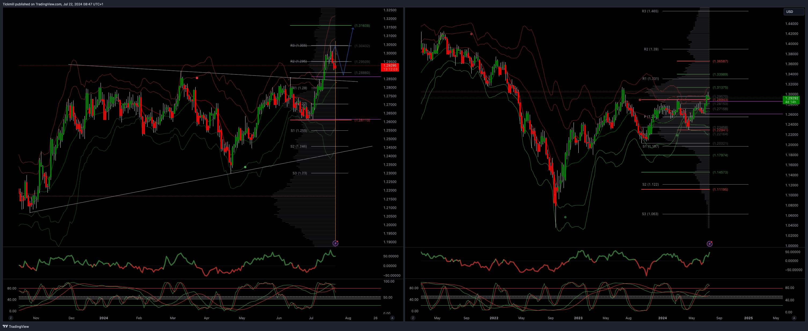Click the Nov label on left time axis
The image size is (808, 331).
(x=36, y=318)
